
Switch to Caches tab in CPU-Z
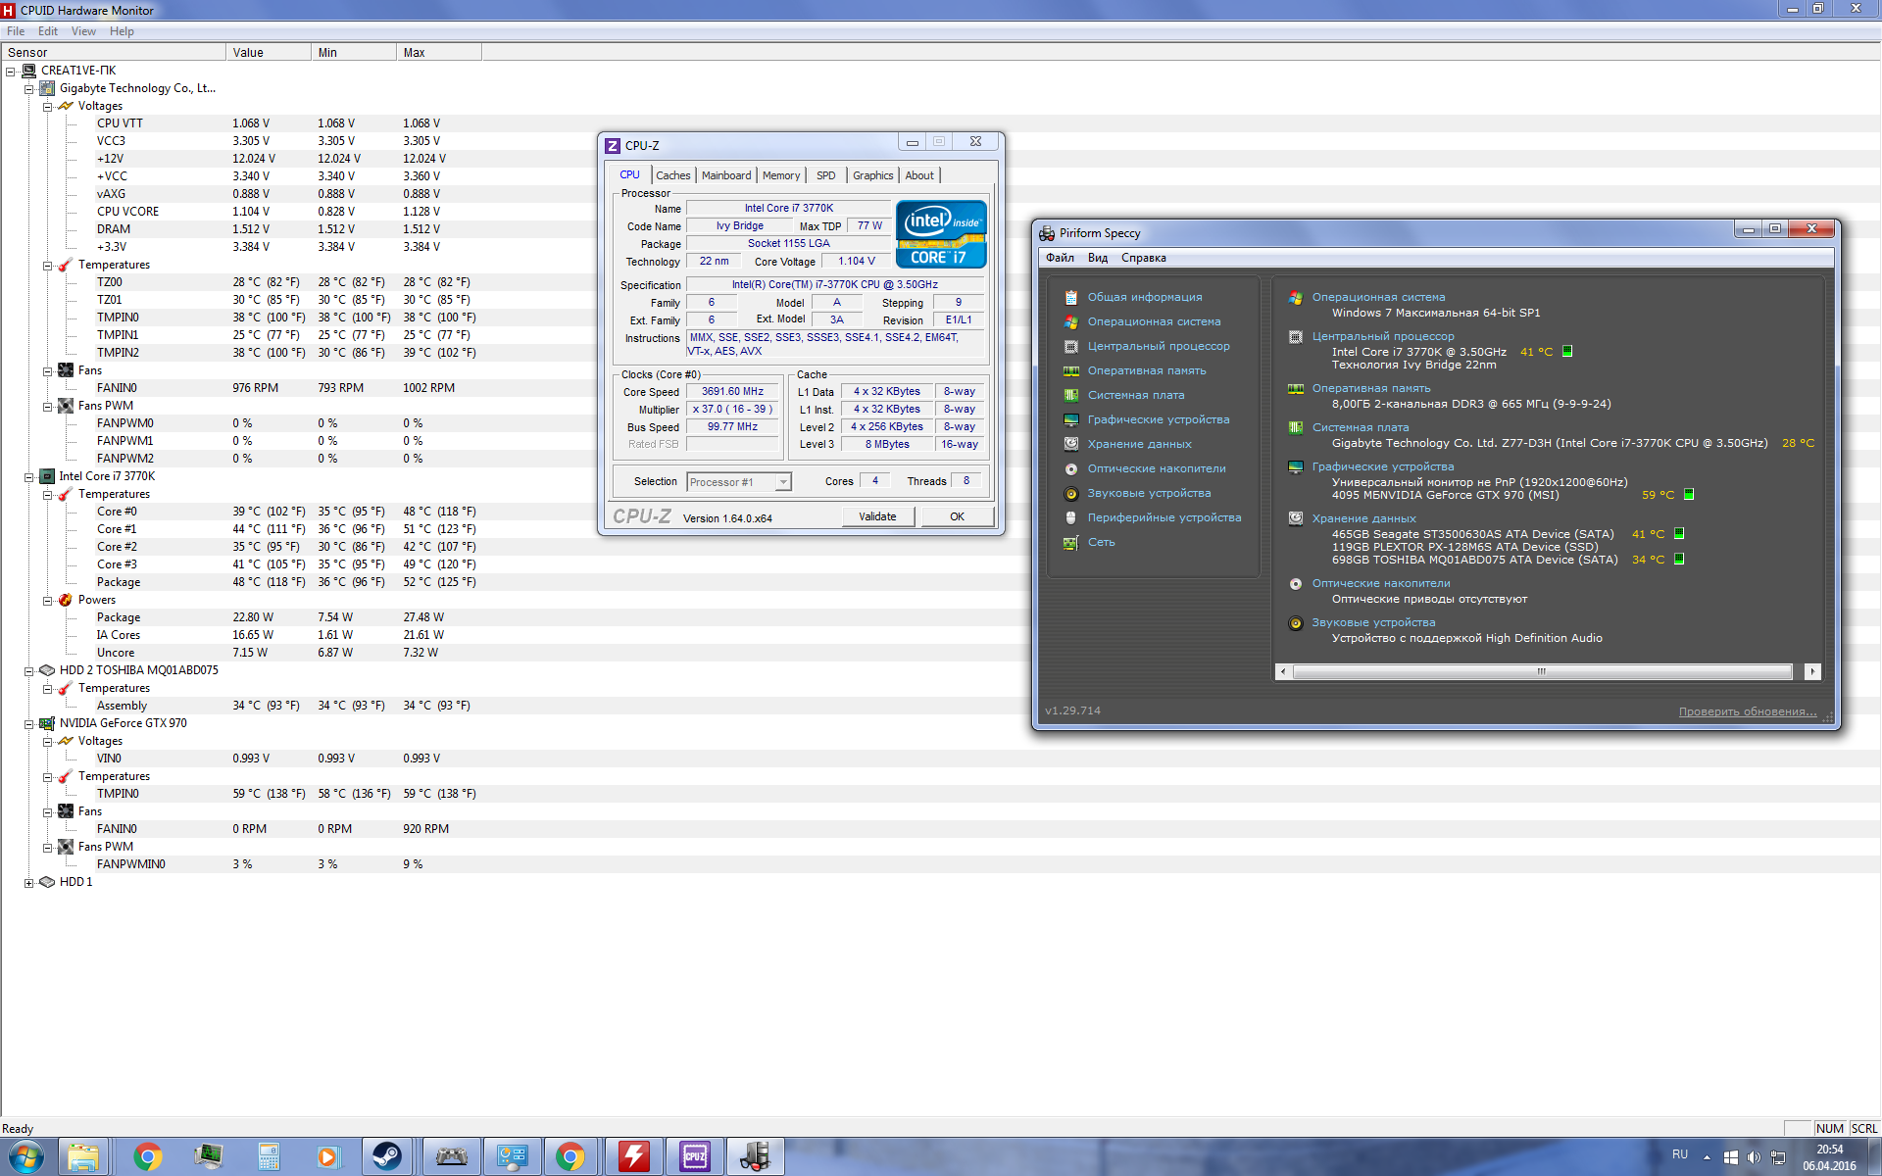click(x=673, y=175)
